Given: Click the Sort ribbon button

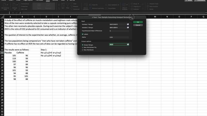Looking at the screenshot, I should (x=63, y=6).
